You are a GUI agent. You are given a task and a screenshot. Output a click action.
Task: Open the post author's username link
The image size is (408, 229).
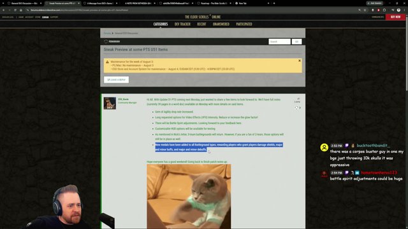click(x=123, y=99)
